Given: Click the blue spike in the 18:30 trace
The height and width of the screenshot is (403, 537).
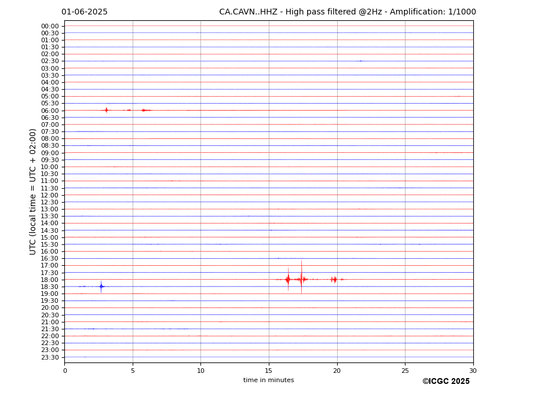Looking at the screenshot, I should (x=101, y=287).
